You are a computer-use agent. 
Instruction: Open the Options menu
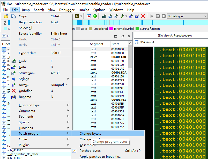(x=99, y=10)
